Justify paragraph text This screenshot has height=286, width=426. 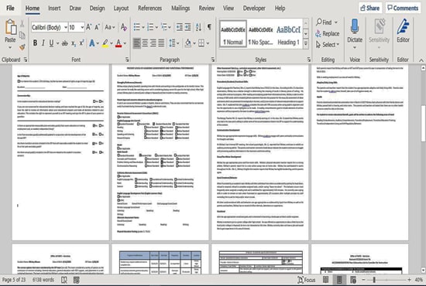point(161,43)
